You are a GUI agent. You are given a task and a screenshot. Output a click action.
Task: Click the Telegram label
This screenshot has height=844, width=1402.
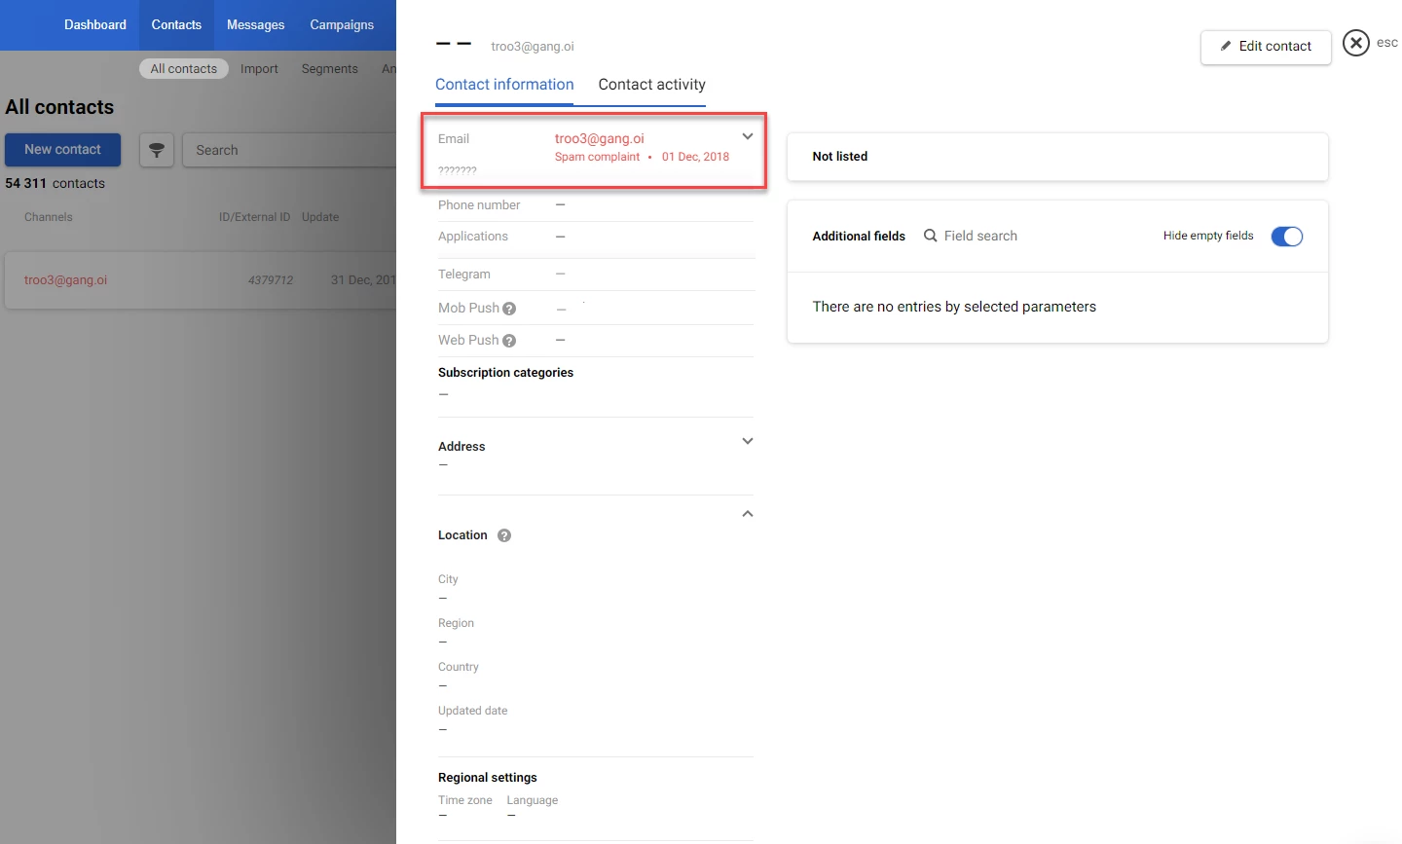click(x=464, y=275)
